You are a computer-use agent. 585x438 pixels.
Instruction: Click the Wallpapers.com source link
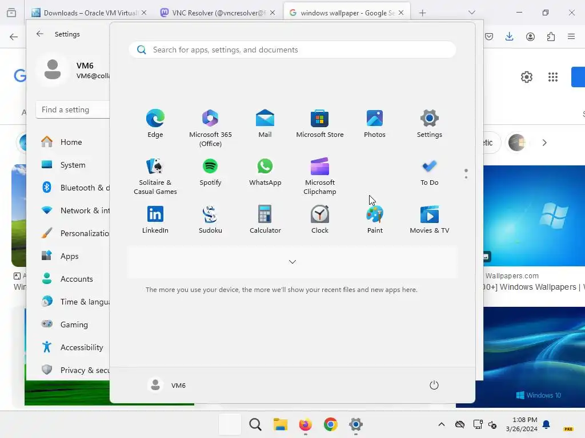(x=512, y=276)
